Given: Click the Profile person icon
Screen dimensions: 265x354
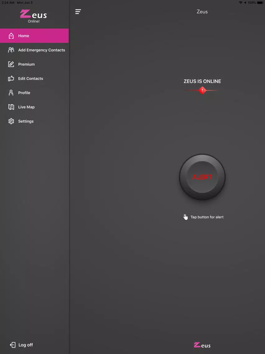Looking at the screenshot, I should [11, 93].
